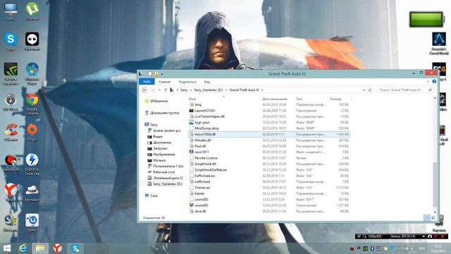
Task: Open Quick Access Toolbar customize dropdown
Action: click(162, 74)
